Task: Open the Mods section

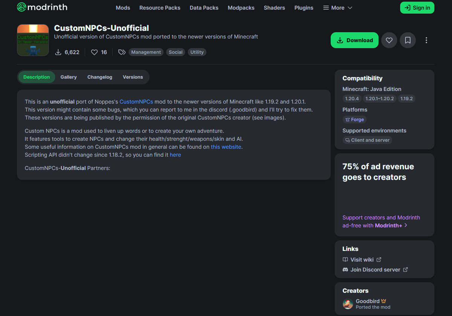Action: coord(123,8)
